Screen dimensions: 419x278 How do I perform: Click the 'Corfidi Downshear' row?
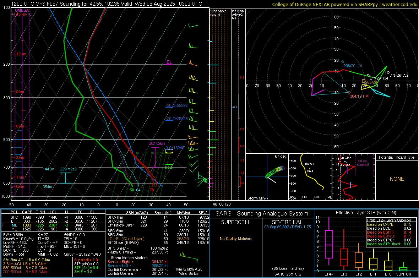[x=138, y=269]
